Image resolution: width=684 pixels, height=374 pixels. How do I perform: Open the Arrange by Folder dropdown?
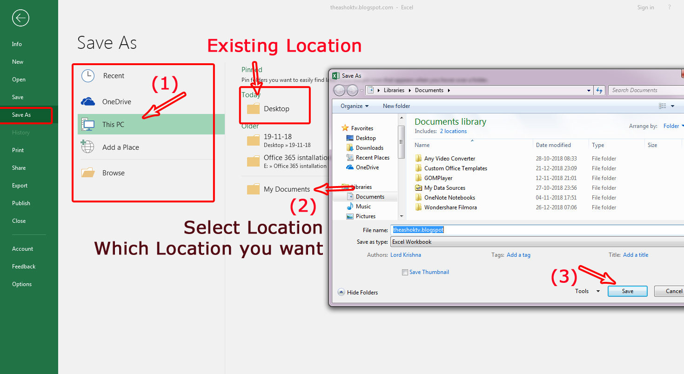pyautogui.click(x=674, y=126)
